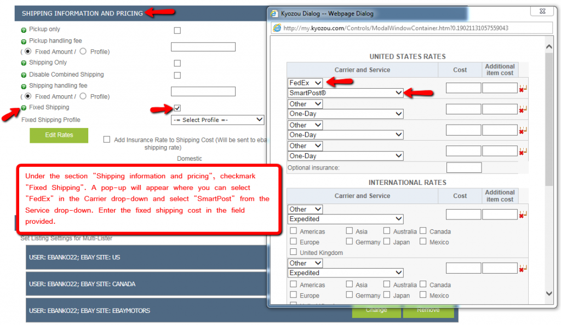The height and width of the screenshot is (325, 561).
Task: Select Profile radio for Pickup handling fee
Action: 83,51
